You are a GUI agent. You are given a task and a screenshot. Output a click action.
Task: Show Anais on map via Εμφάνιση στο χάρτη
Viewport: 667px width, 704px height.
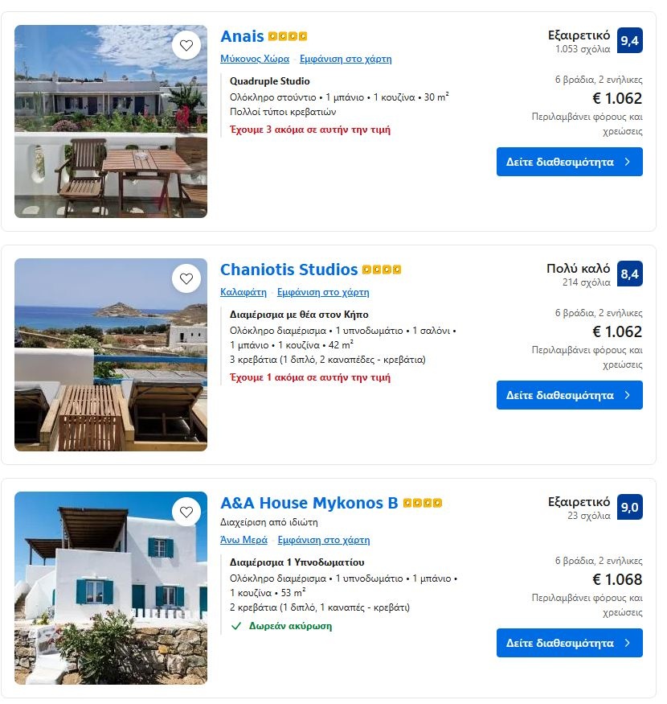pos(346,59)
